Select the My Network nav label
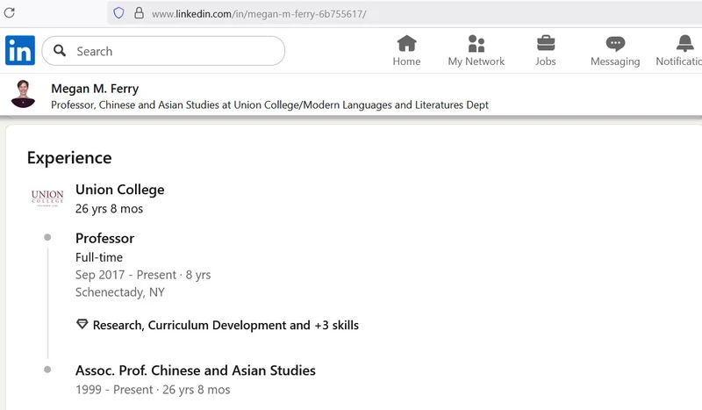Viewport: 702px width, 410px height. click(x=476, y=61)
